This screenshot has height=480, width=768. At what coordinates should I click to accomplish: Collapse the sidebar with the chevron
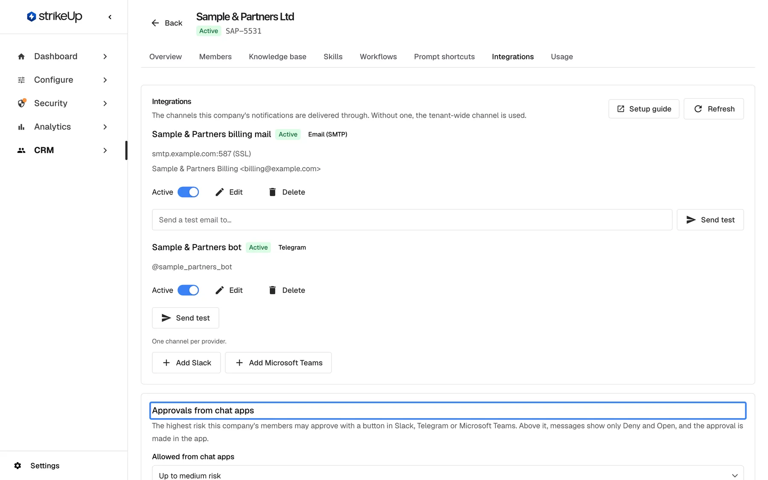(110, 17)
